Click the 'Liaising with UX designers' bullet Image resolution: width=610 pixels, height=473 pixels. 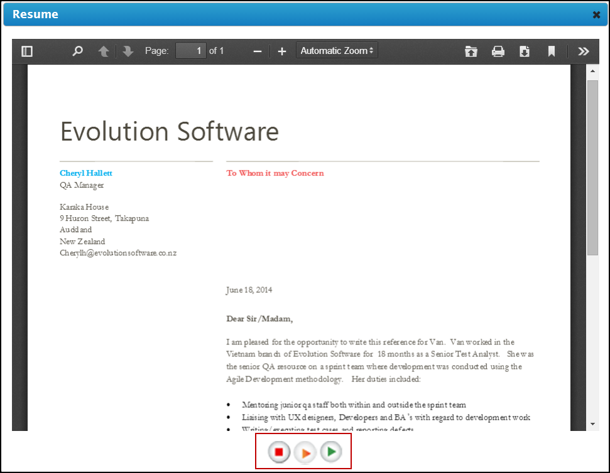click(386, 417)
